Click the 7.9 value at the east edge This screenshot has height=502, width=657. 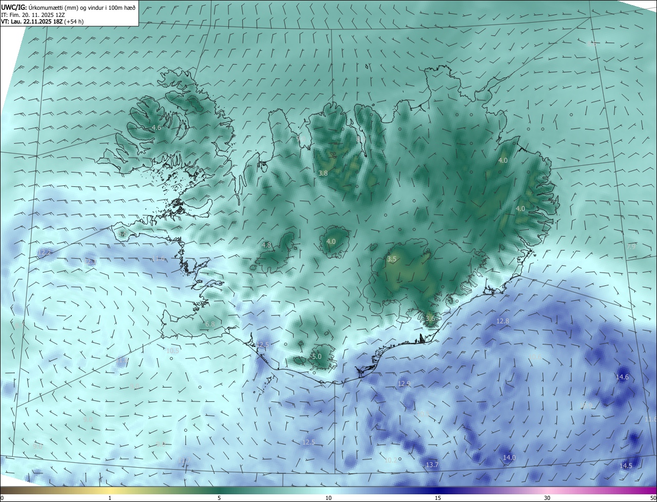tap(631, 246)
